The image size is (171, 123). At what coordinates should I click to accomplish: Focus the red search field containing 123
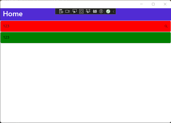pyautogui.click(x=85, y=26)
